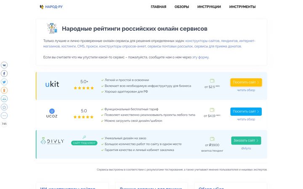The image size is (303, 189).
Task: Click Можно загрузить свой дизайн/шаблон text
Action: pyautogui.click(x=133, y=121)
